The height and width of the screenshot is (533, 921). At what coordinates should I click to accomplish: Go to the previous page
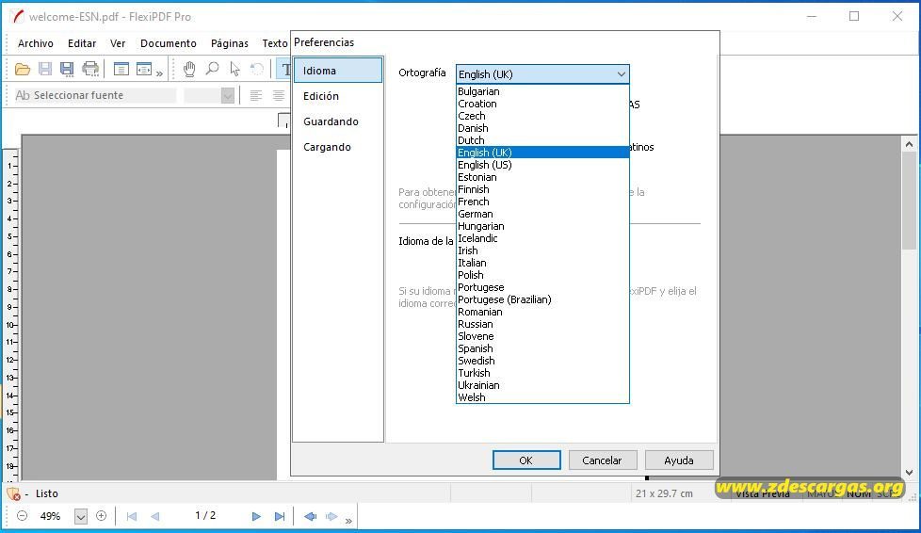click(155, 517)
